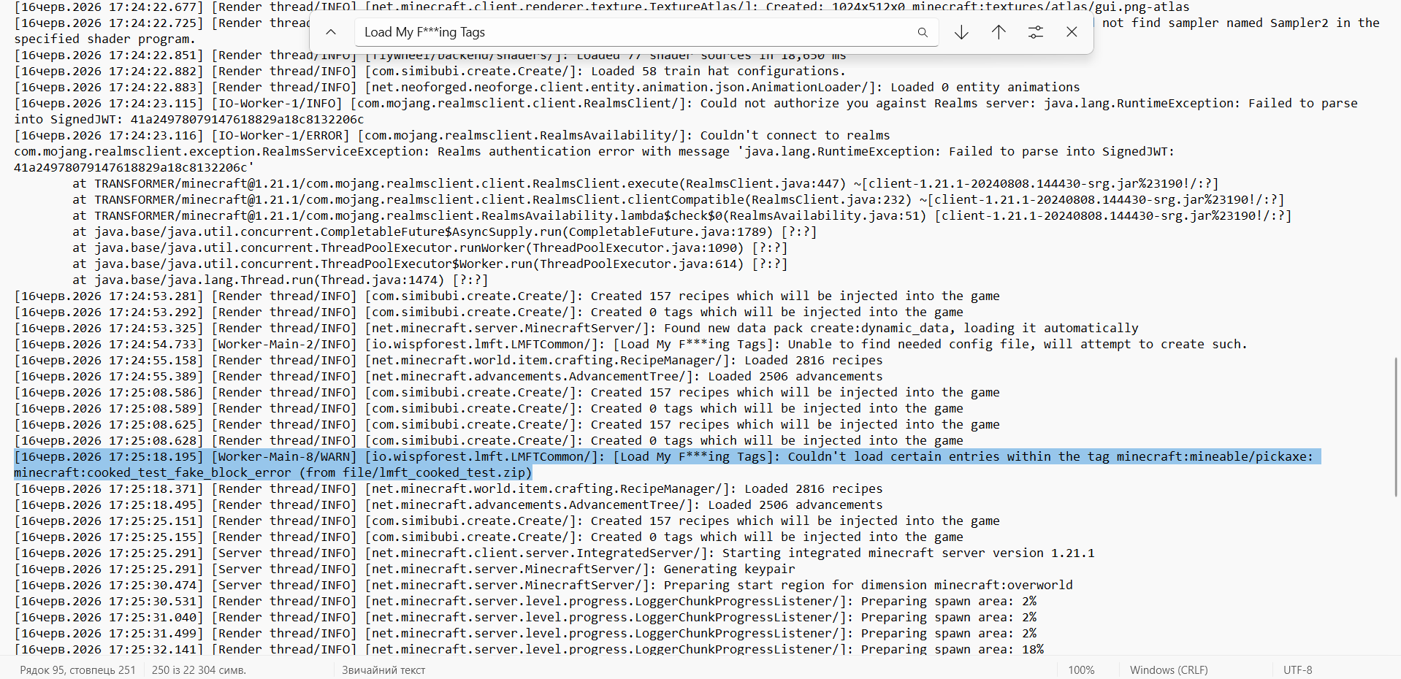
Task: Place cursor on "Starting integrated minecraft server" line
Action: click(x=554, y=553)
